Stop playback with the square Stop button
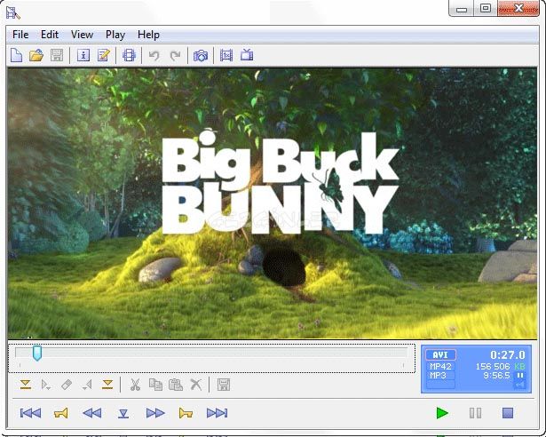Image resolution: width=546 pixels, height=437 pixels. [x=508, y=413]
